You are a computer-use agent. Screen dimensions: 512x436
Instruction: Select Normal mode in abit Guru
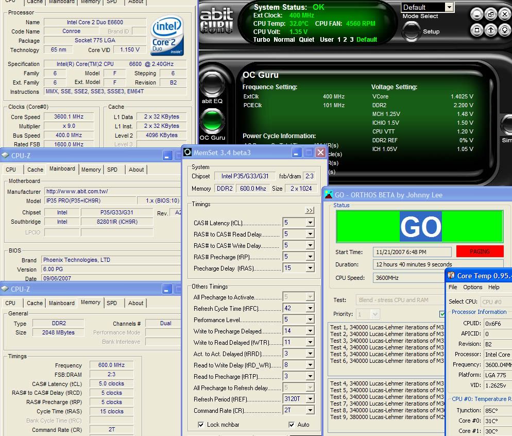click(x=284, y=40)
